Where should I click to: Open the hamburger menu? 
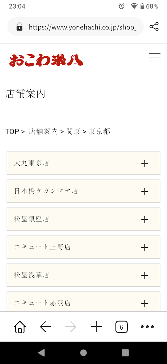154,57
